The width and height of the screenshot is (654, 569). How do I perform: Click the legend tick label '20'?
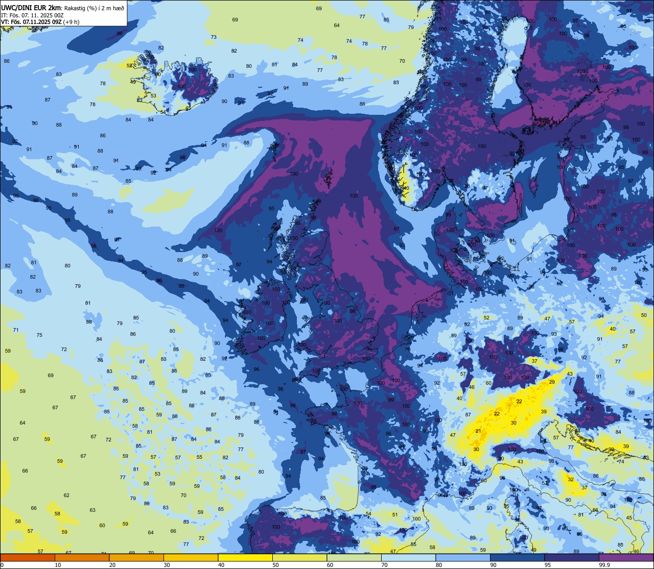click(112, 565)
